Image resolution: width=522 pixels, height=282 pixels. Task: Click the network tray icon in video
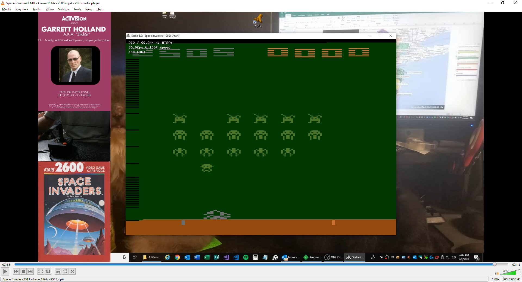pyautogui.click(x=448, y=257)
